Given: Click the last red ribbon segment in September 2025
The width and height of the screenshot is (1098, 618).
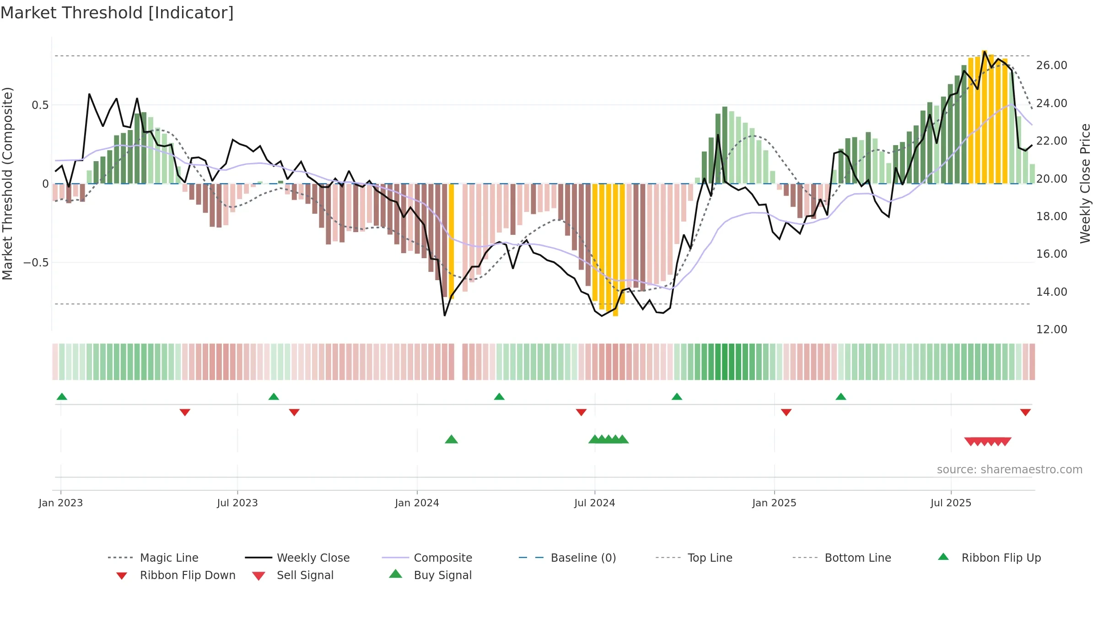Looking at the screenshot, I should coord(1032,362).
